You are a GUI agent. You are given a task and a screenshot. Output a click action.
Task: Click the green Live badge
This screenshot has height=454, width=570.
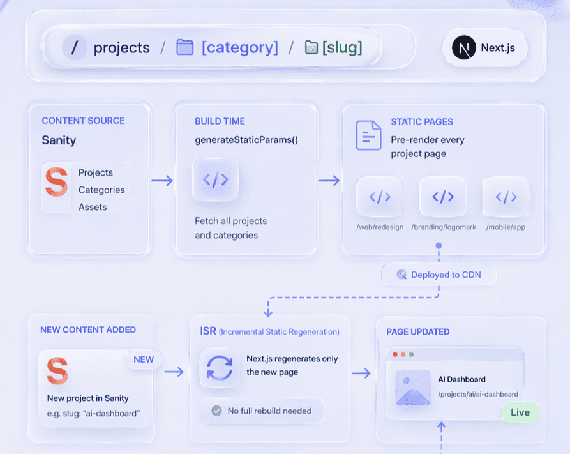520,412
